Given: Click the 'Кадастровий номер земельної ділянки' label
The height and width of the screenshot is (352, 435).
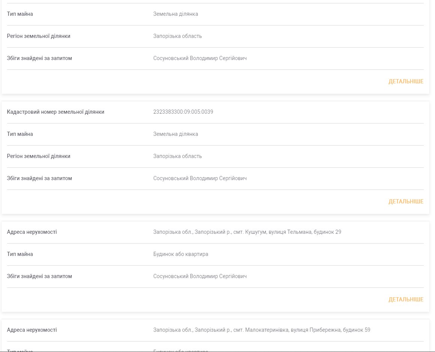Looking at the screenshot, I should [x=56, y=112].
